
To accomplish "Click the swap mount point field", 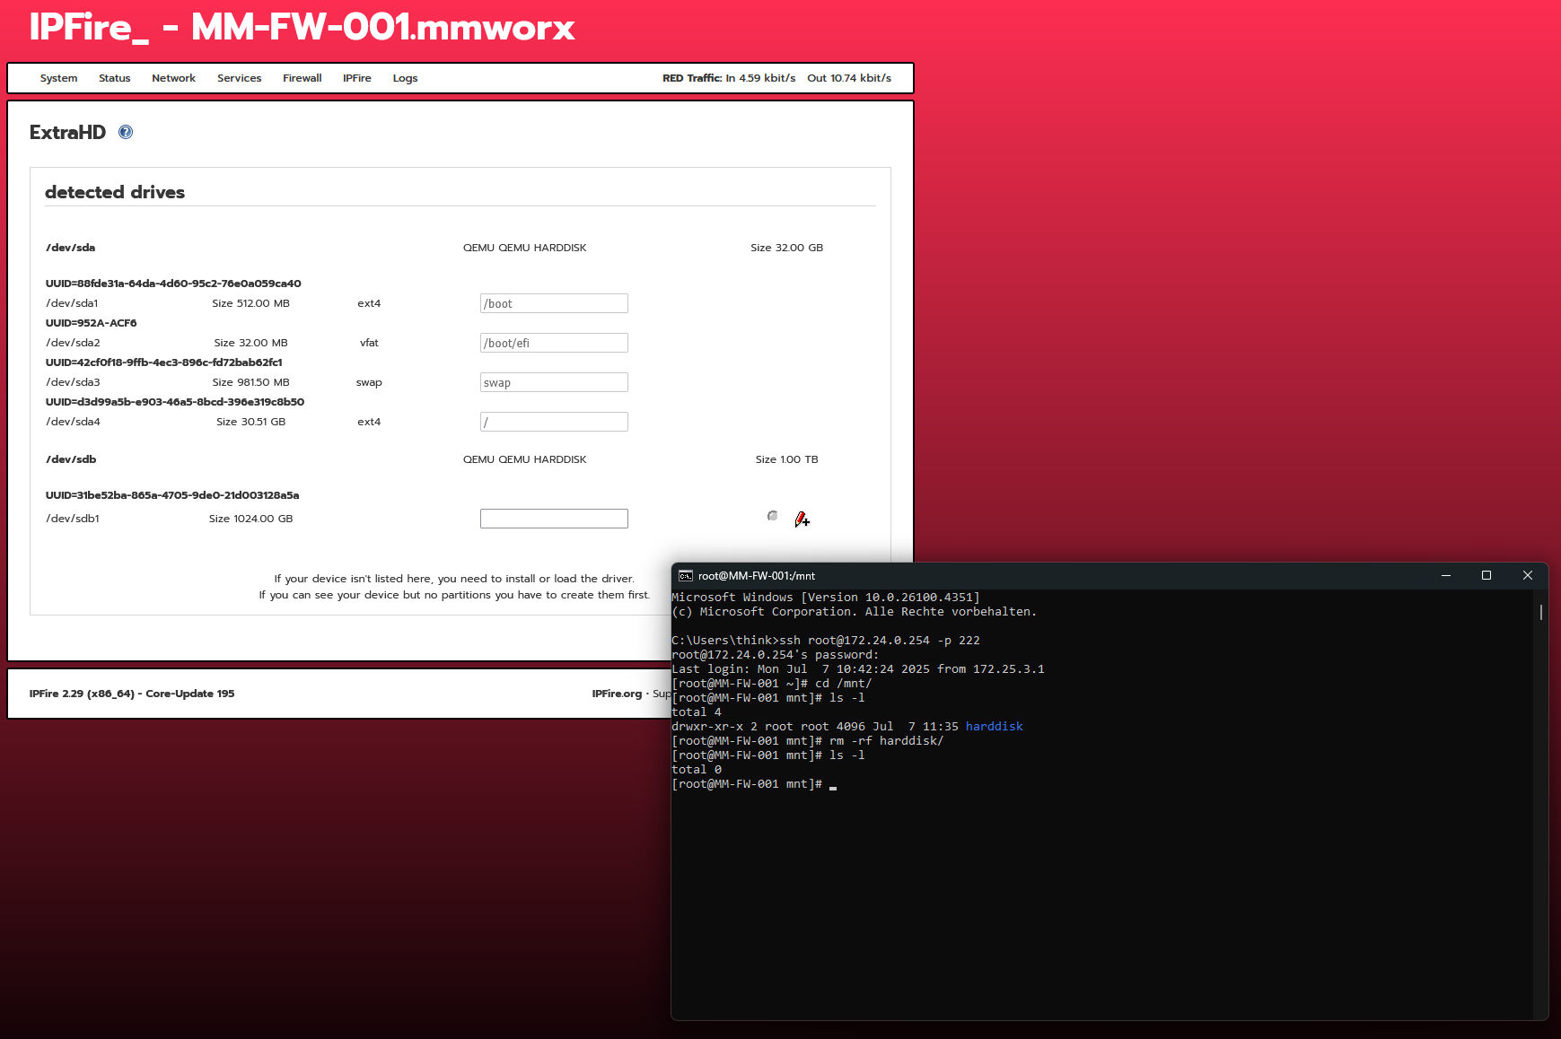I will click(554, 382).
